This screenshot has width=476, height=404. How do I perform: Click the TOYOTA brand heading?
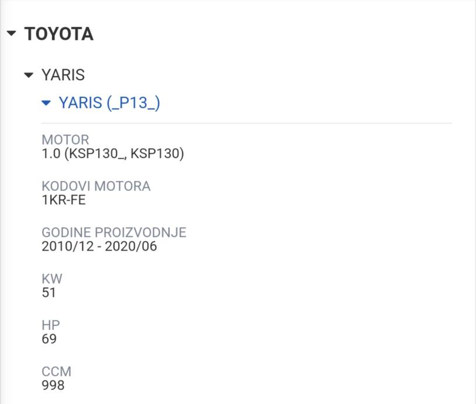click(58, 34)
